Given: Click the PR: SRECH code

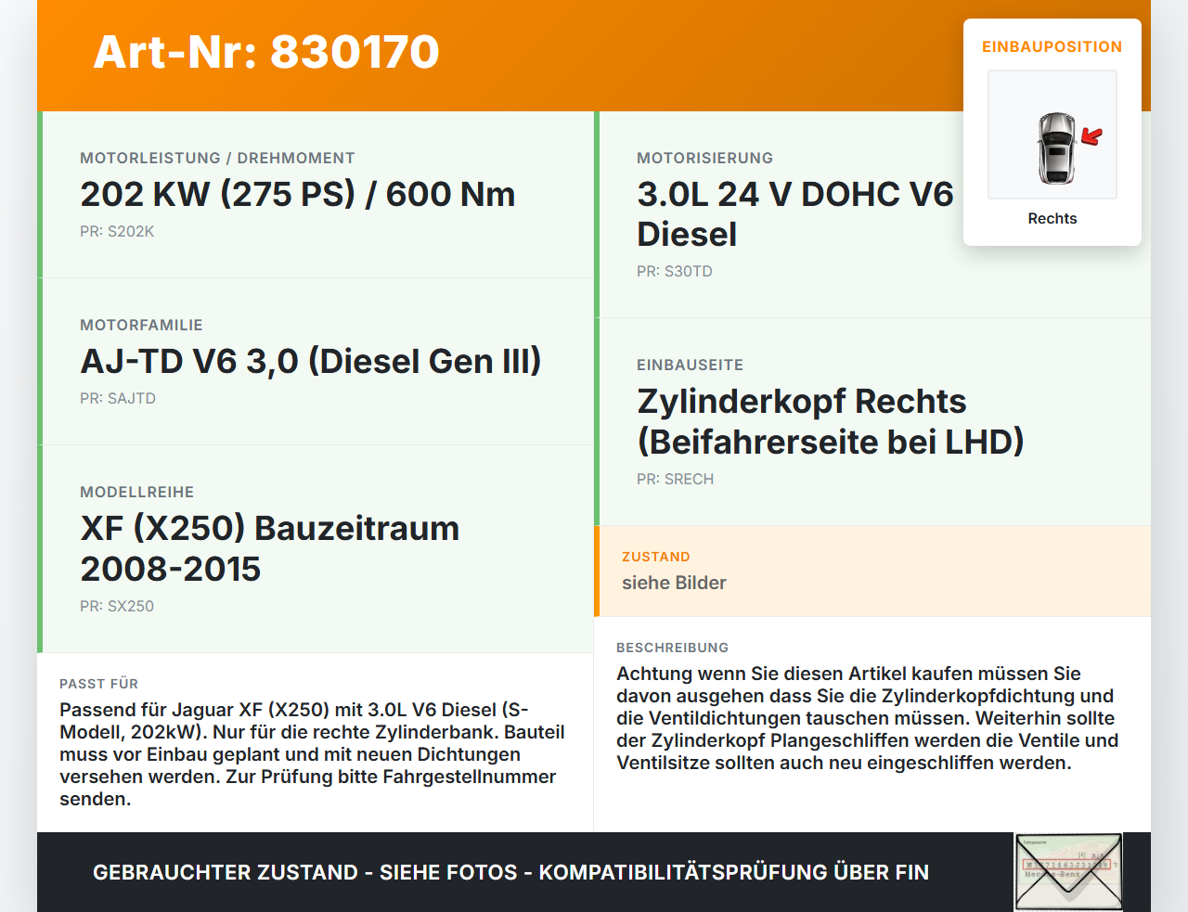Looking at the screenshot, I should [676, 479].
